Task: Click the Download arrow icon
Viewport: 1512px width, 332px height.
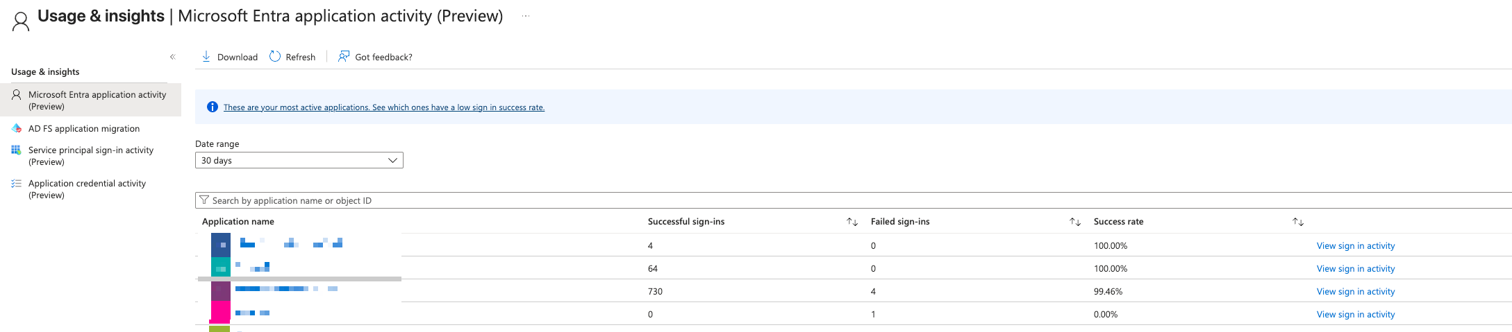Action: pyautogui.click(x=206, y=57)
